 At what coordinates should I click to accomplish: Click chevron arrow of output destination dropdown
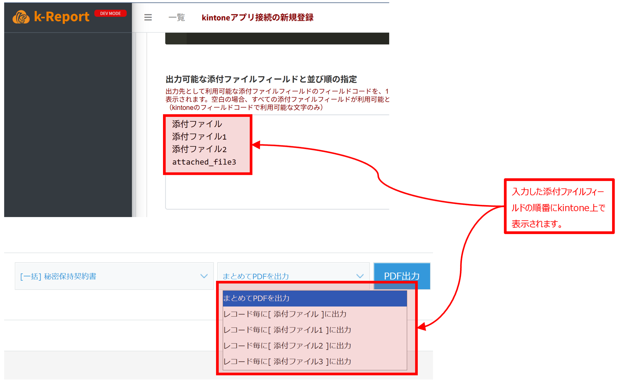click(360, 276)
